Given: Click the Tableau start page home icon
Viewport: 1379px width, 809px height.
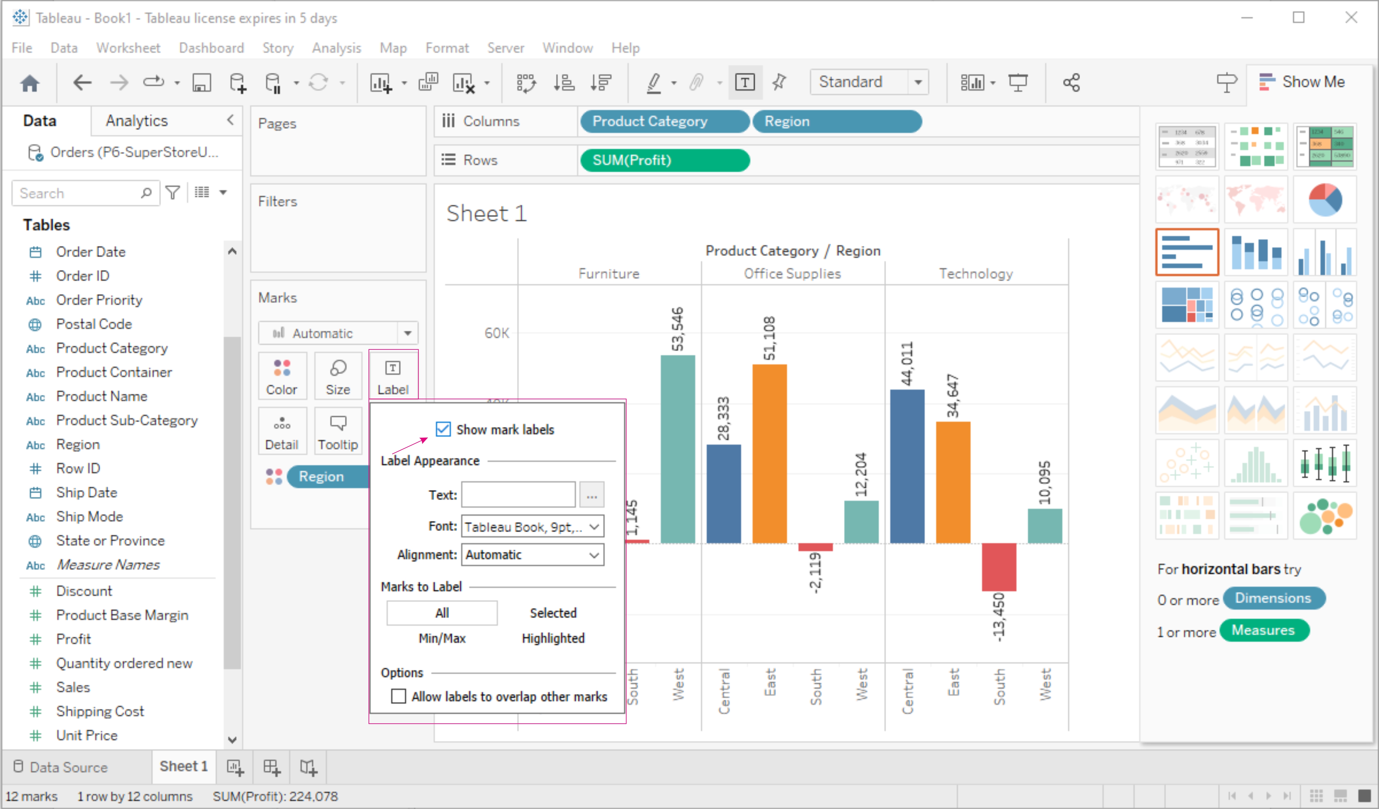Looking at the screenshot, I should point(29,83).
